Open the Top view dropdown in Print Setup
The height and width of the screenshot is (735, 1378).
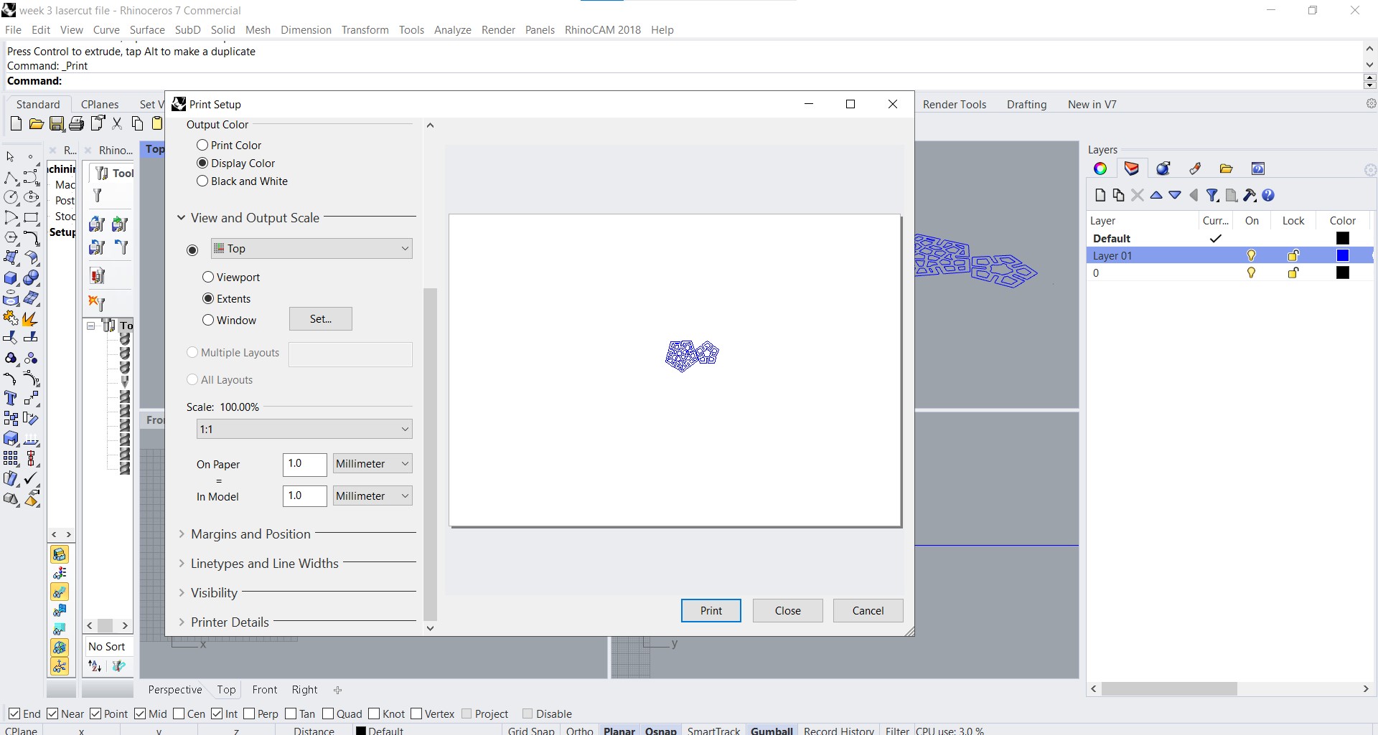click(x=311, y=248)
